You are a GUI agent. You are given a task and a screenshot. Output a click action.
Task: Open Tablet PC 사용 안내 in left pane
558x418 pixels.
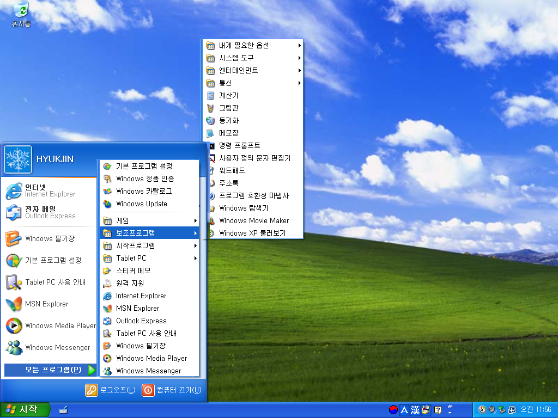49,282
